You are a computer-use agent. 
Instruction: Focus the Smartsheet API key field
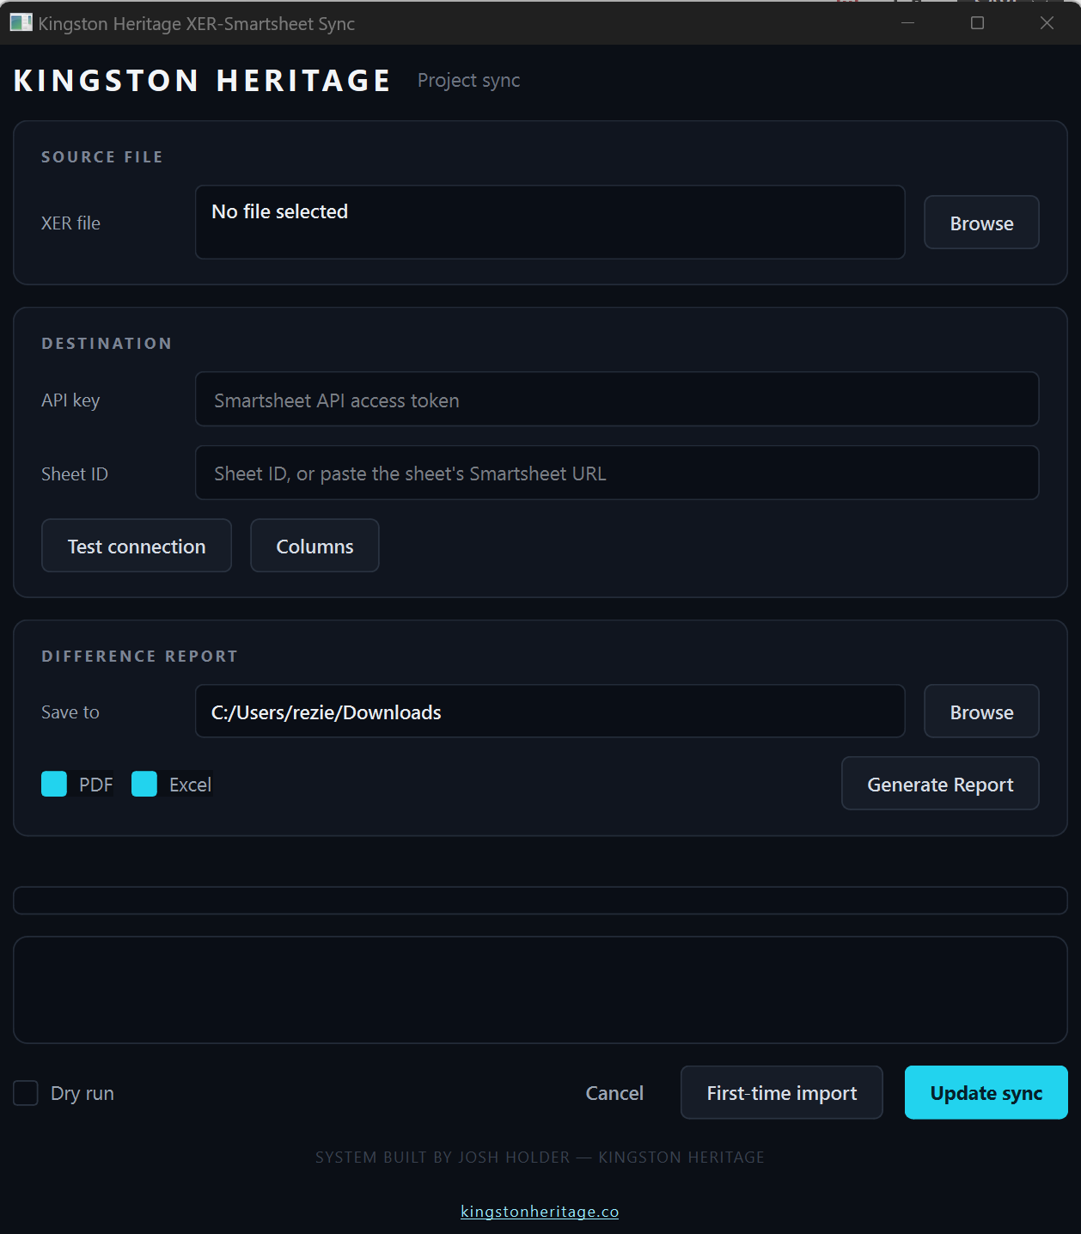pos(617,399)
